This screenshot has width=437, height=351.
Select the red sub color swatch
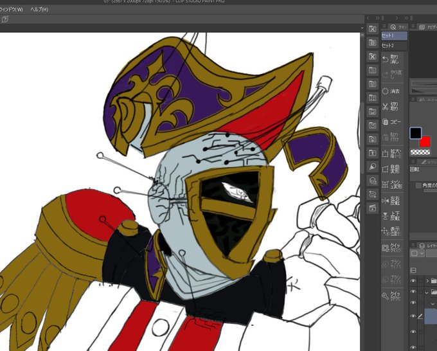pyautogui.click(x=425, y=141)
